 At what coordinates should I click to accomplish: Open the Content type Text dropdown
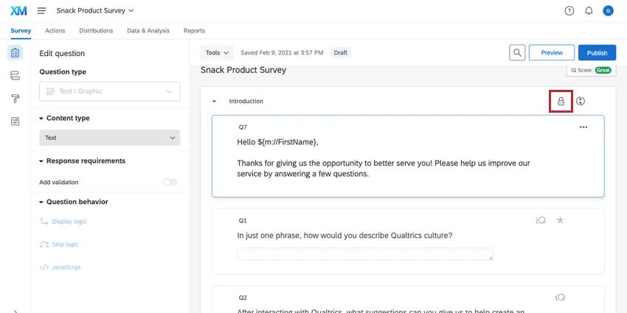109,138
